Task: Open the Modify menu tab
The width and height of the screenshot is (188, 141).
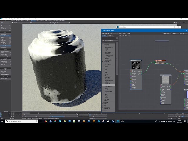Action: pos(18,21)
